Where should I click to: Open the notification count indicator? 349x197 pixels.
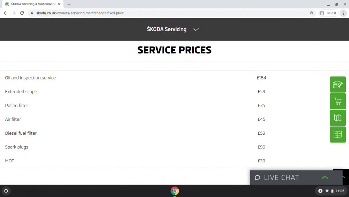click(320, 191)
